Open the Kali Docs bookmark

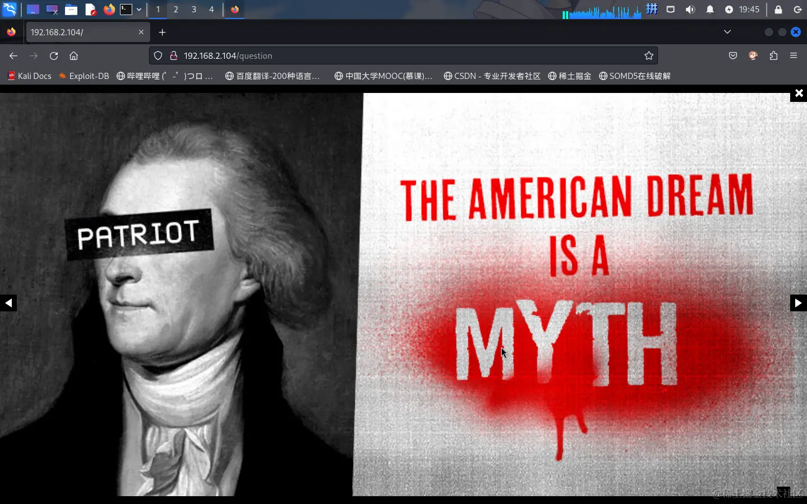click(29, 76)
